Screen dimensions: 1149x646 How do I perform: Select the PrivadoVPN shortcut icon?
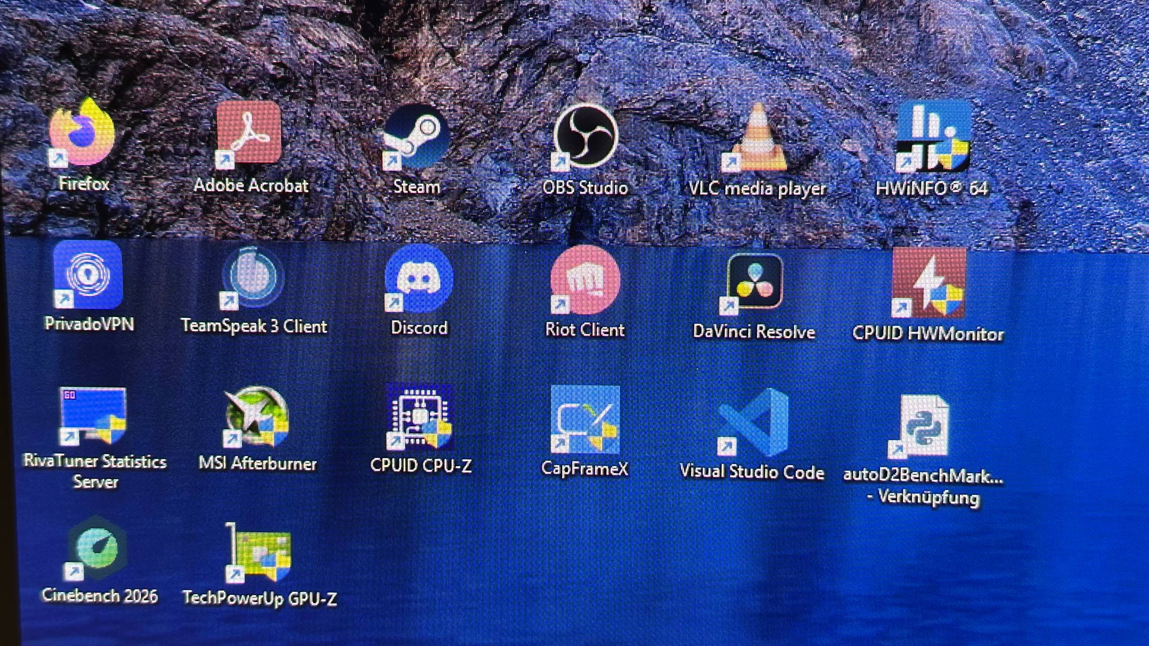tap(88, 275)
